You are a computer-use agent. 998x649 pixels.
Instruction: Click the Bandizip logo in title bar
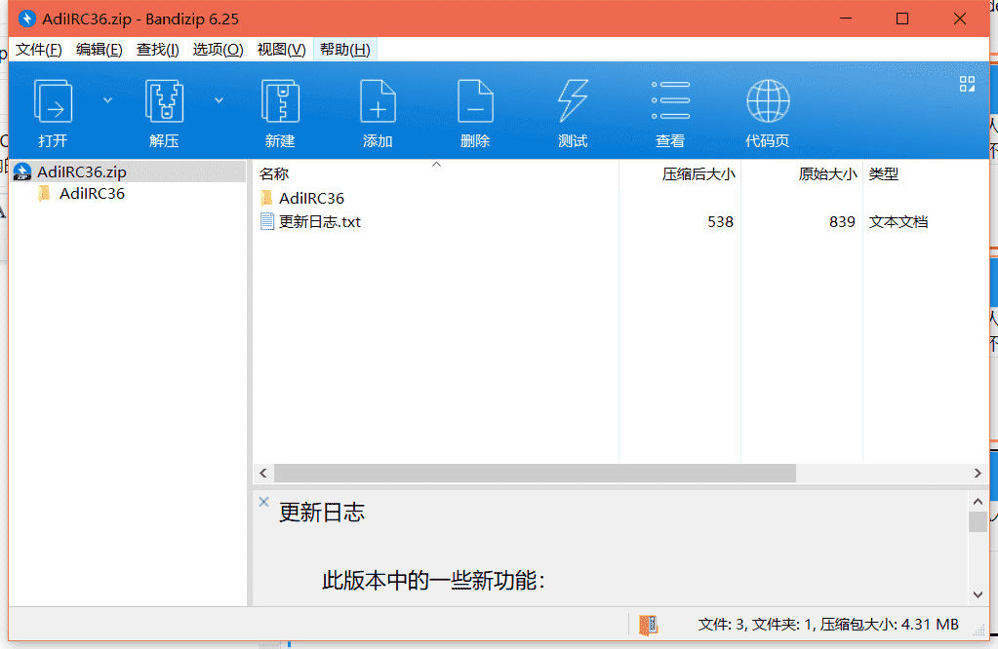(26, 19)
